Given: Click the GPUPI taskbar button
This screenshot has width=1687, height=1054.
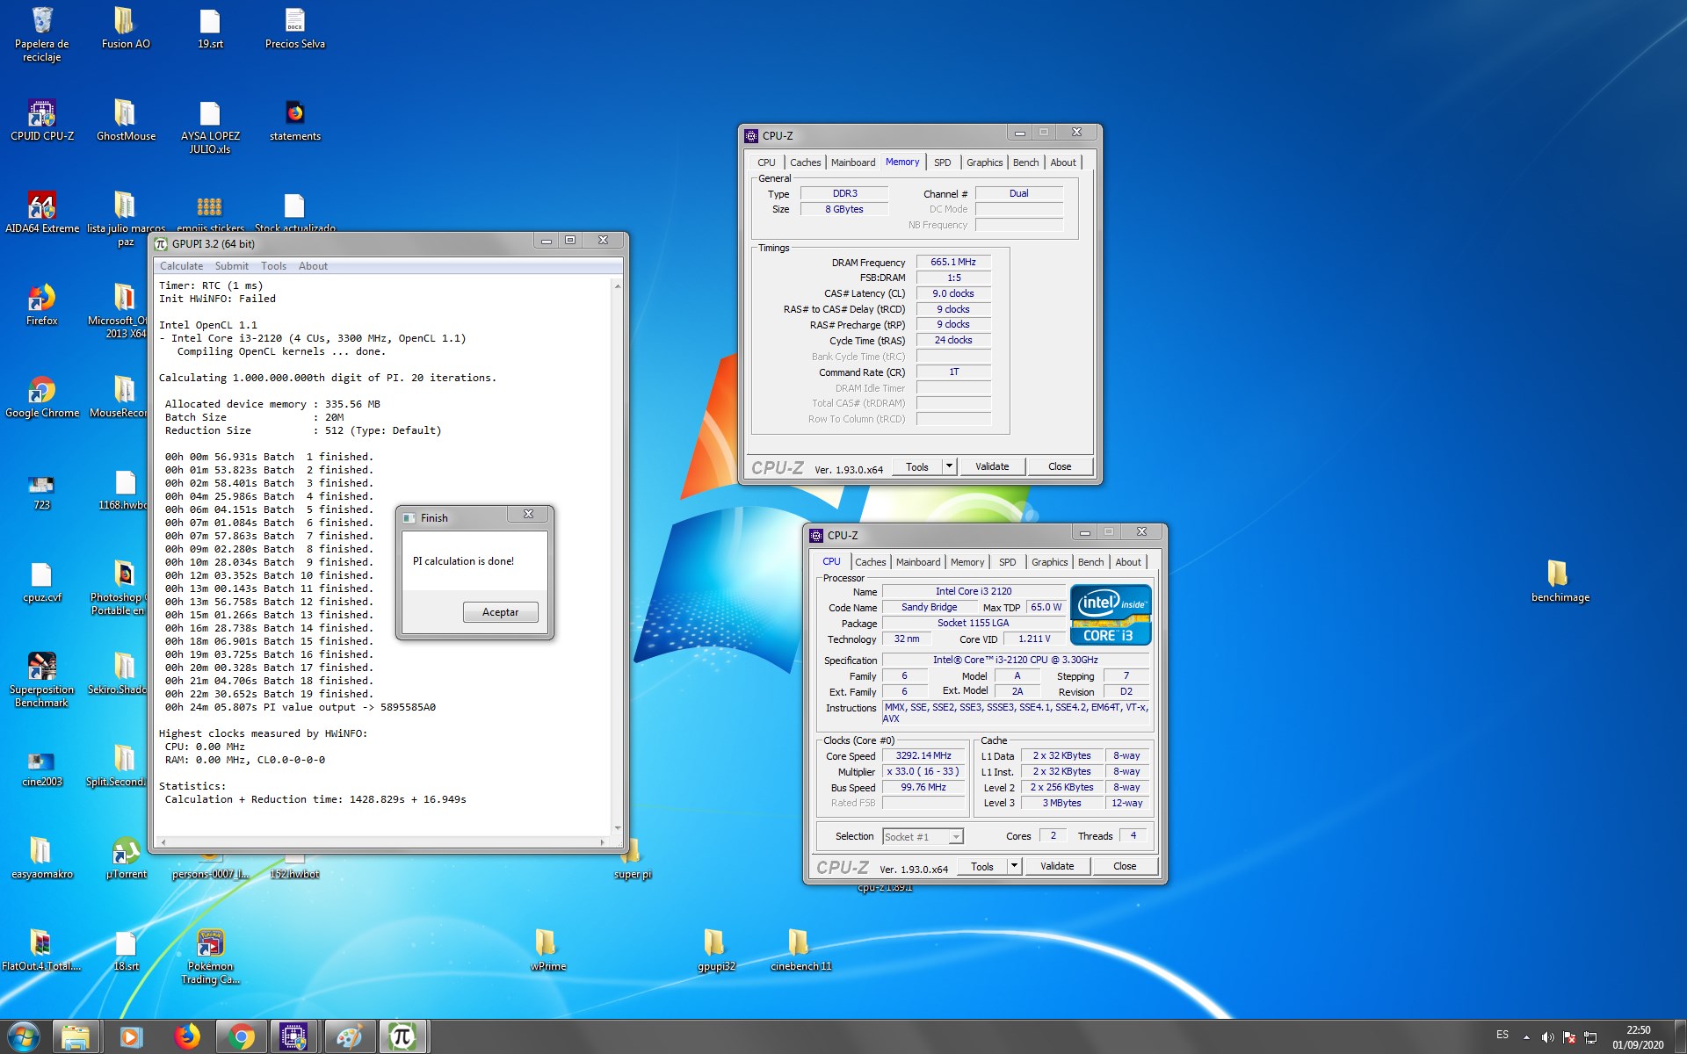Looking at the screenshot, I should (402, 1037).
